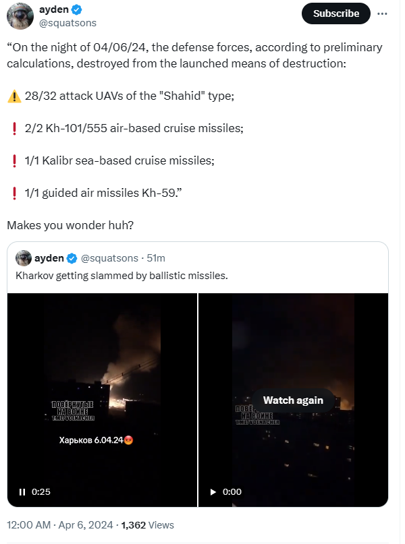Image resolution: width=405 pixels, height=544 pixels.
Task: Open the quoted tweet's small avatar
Action: coord(24,258)
